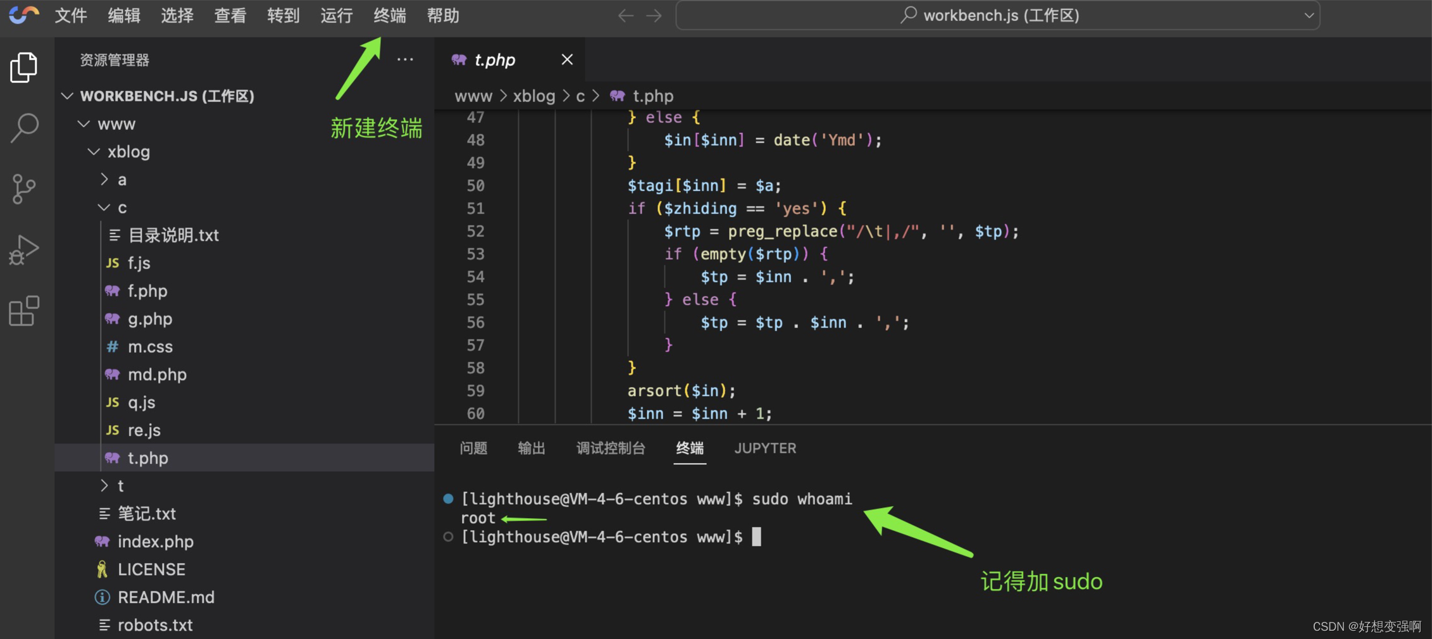This screenshot has width=1432, height=639.
Task: Click the 资源管理器 panel title
Action: [115, 60]
